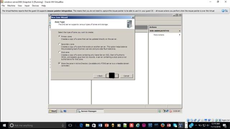Click the VirtualBox hard disk status icon

[188, 120]
